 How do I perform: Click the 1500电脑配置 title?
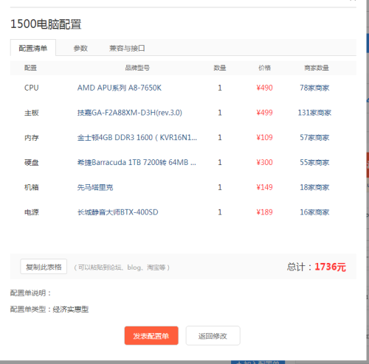(x=46, y=24)
